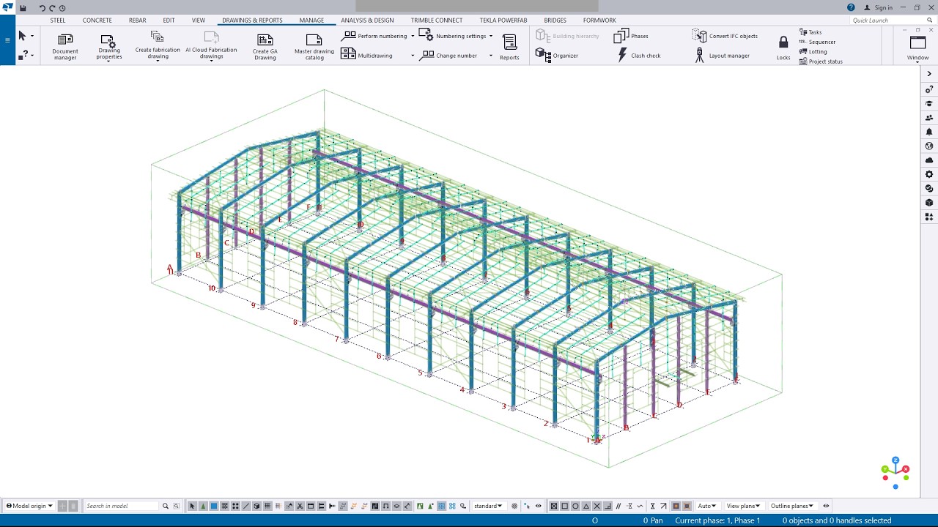Open the TRIMBLE CONNECT tab
Image resolution: width=938 pixels, height=527 pixels.
[x=437, y=20]
